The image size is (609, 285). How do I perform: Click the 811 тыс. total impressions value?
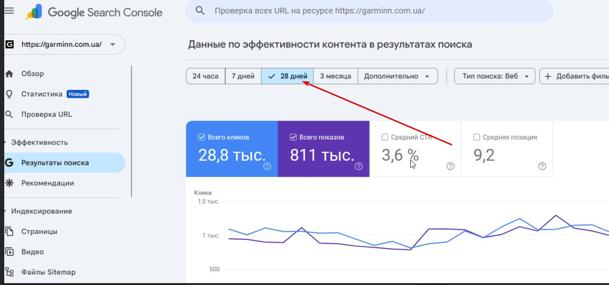[322, 155]
